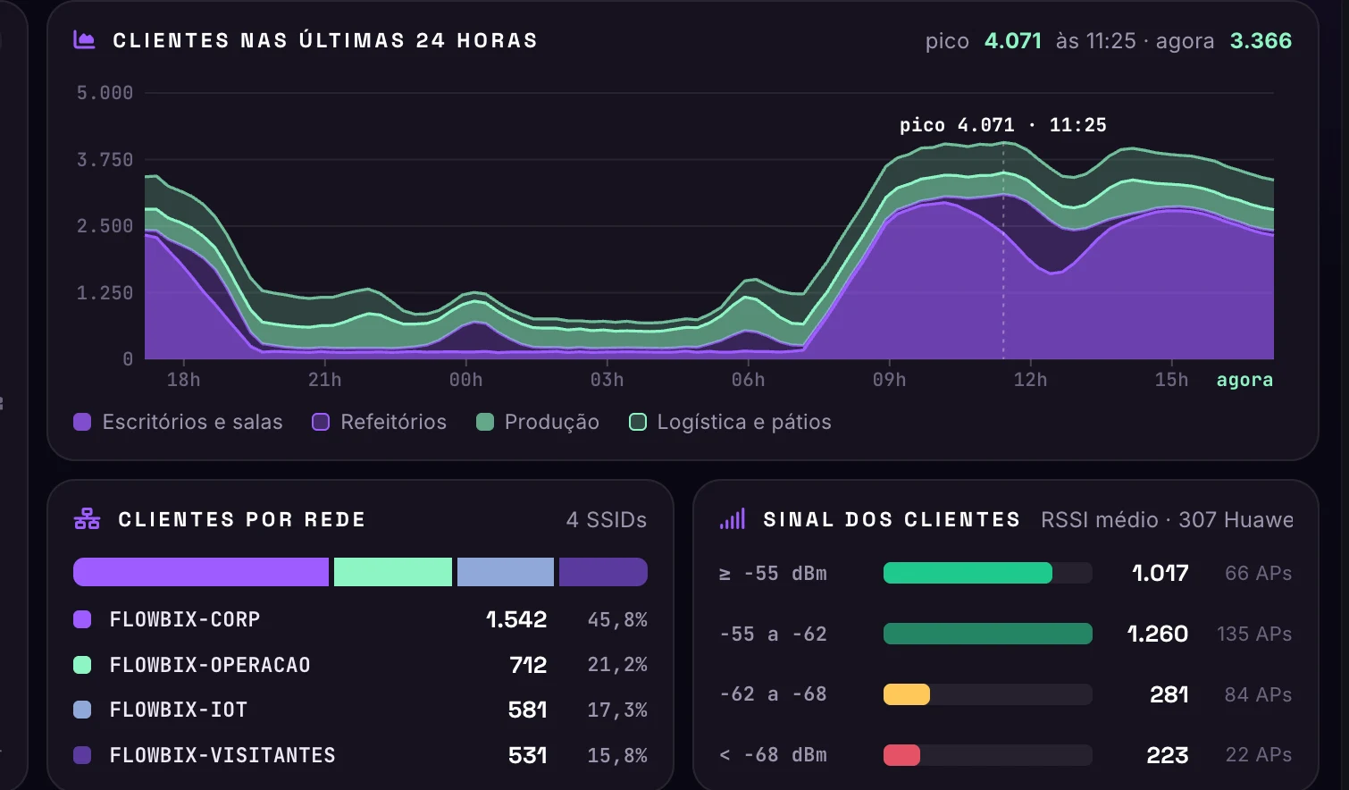Click the ≥ -55 dBm signal progress bar
This screenshot has height=790, width=1349.
pos(987,573)
